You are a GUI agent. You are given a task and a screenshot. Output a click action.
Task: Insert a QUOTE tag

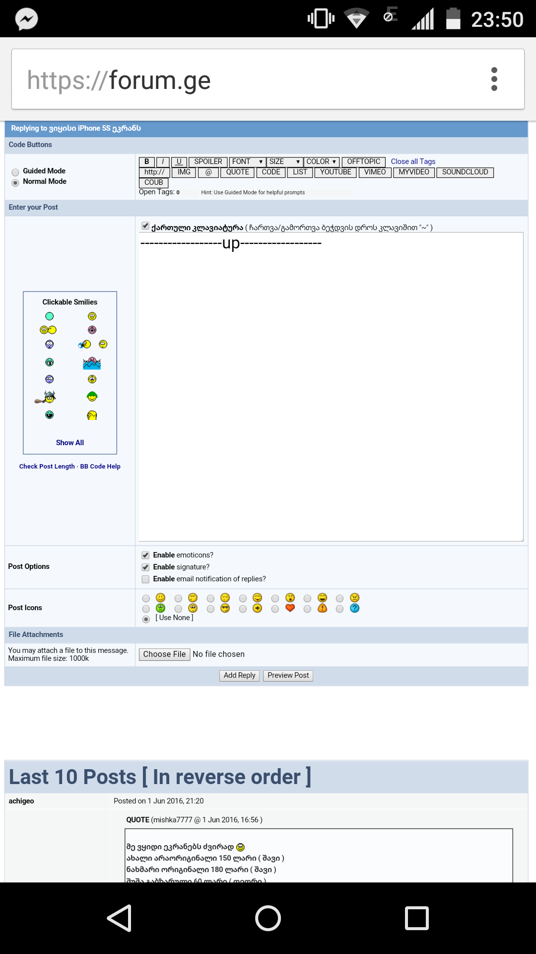(238, 172)
